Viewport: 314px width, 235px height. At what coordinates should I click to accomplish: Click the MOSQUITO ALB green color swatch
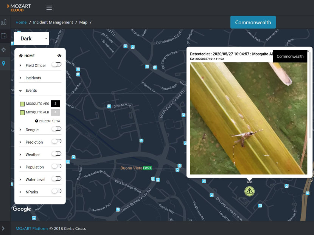22,113
